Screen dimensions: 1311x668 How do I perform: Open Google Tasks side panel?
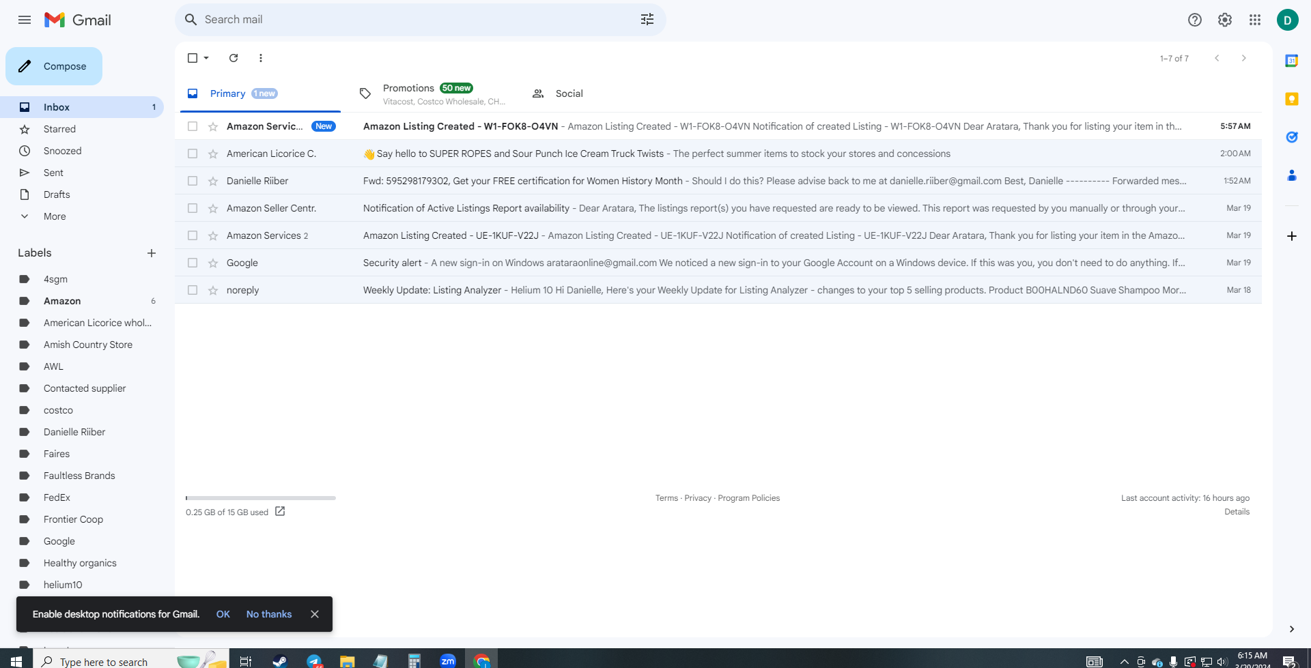click(1292, 137)
